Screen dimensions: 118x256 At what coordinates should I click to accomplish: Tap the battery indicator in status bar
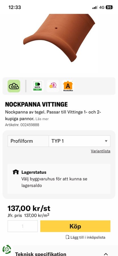pos(109,7)
